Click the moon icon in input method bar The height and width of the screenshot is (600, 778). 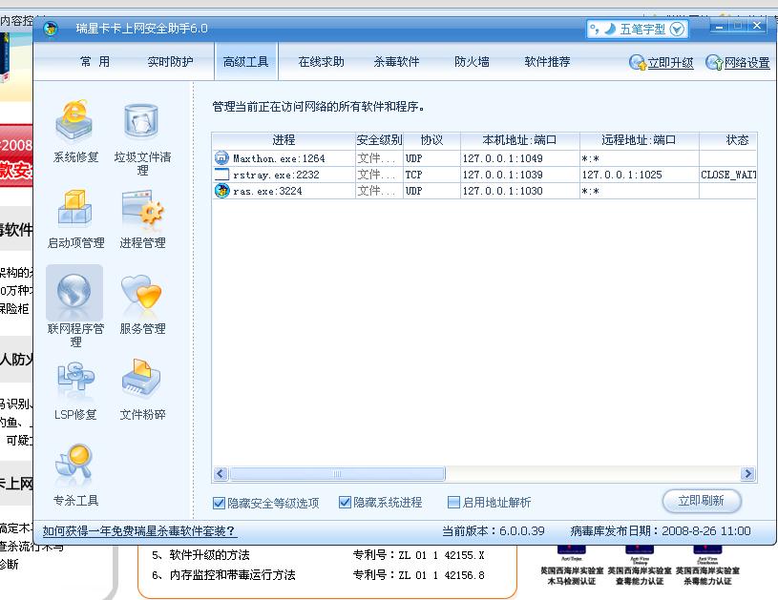pos(610,29)
